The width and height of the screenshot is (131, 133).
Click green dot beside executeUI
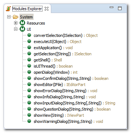[x=29, y=41]
